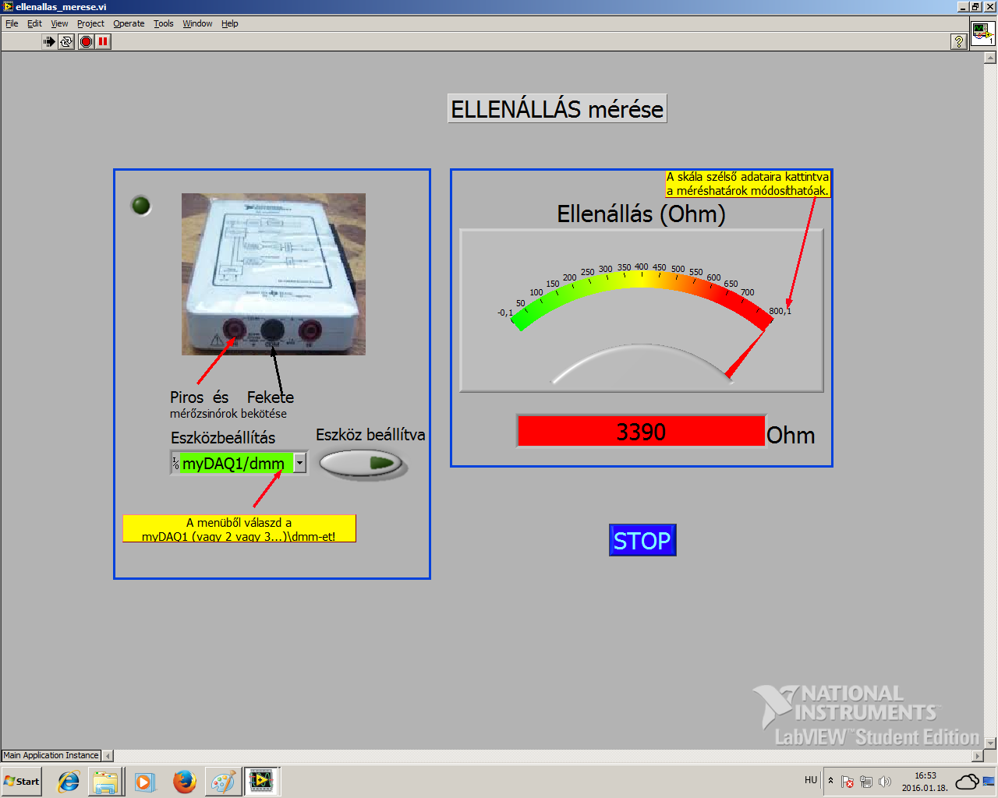The image size is (998, 798).
Task: Open Firefox from the taskbar
Action: click(x=184, y=781)
